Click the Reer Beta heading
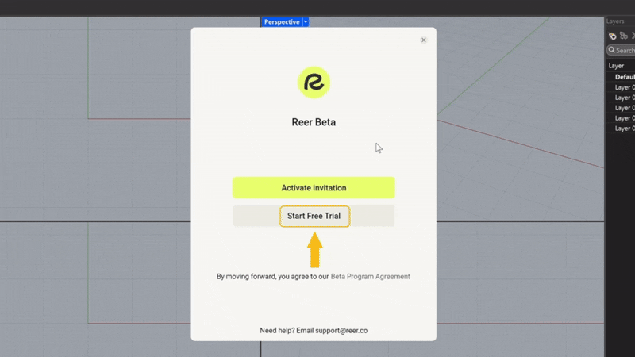Image resolution: width=635 pixels, height=357 pixels. (314, 122)
